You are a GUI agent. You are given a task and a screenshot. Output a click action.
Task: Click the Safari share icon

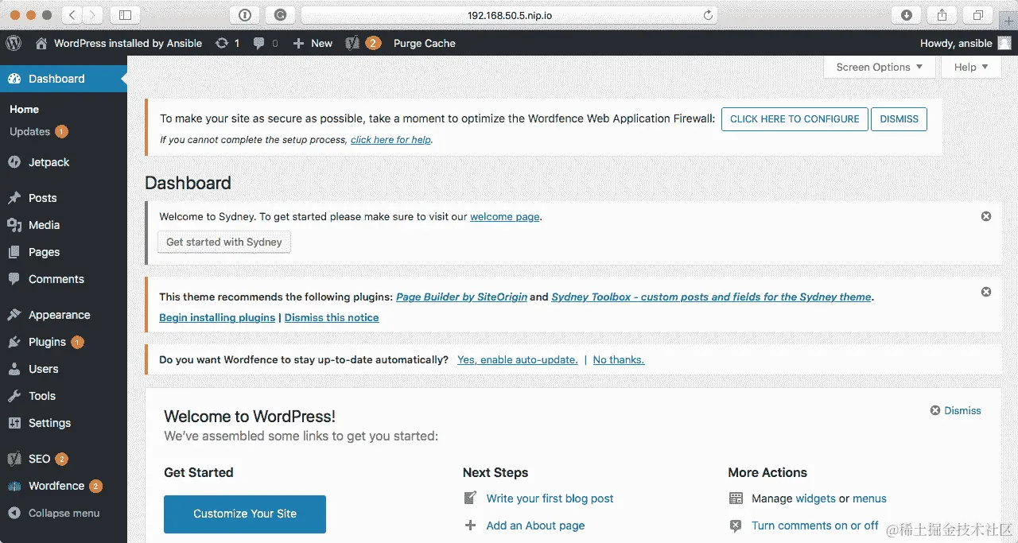click(x=942, y=15)
